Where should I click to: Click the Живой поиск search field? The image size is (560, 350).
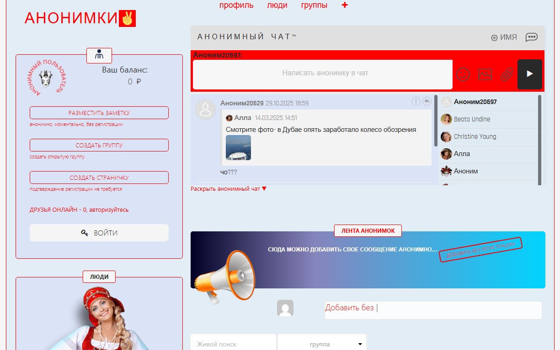pyautogui.click(x=233, y=344)
